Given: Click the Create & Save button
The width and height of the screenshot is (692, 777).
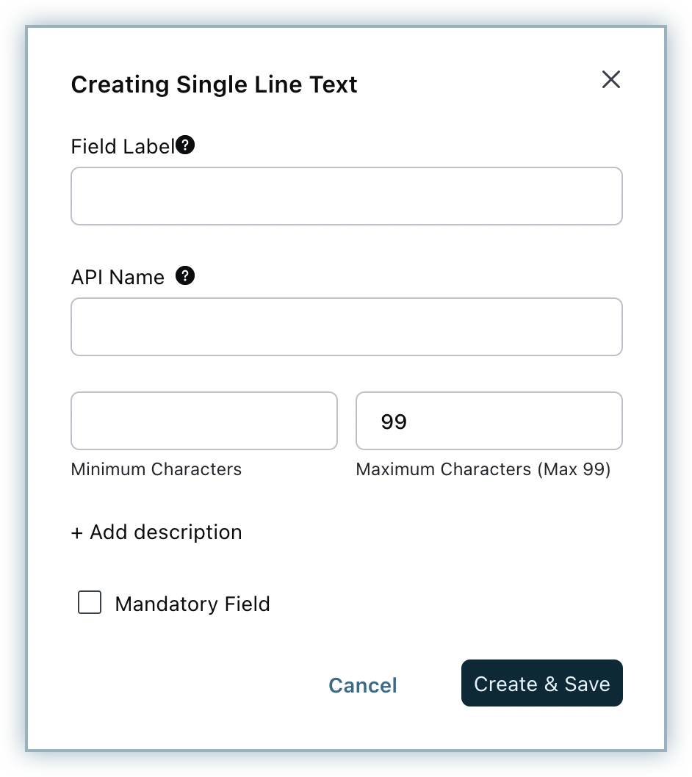Looking at the screenshot, I should click(541, 684).
